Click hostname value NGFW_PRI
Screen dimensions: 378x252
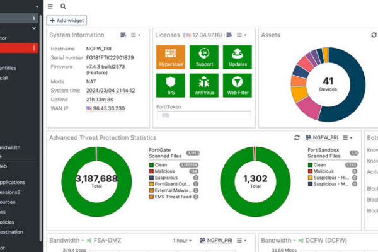pos(99,49)
